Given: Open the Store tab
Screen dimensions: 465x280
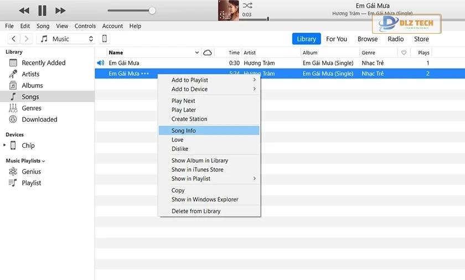Looking at the screenshot, I should pos(421,39).
